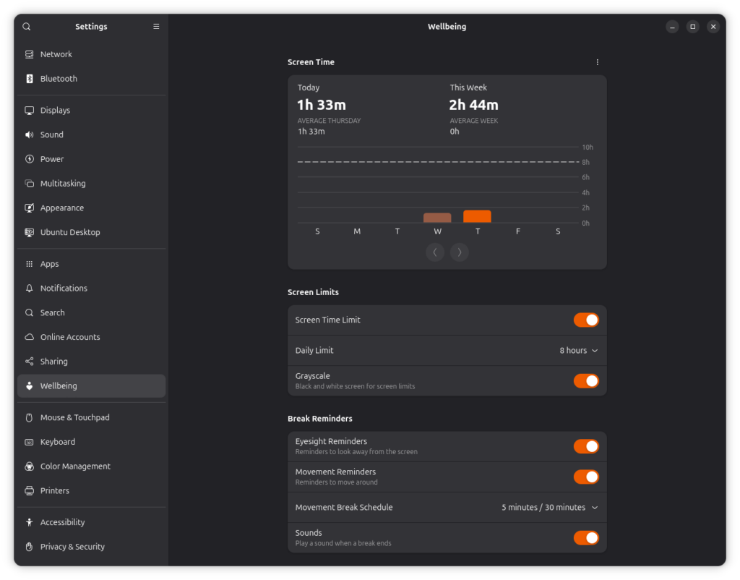Click the Multitasking icon in sidebar

tap(29, 184)
